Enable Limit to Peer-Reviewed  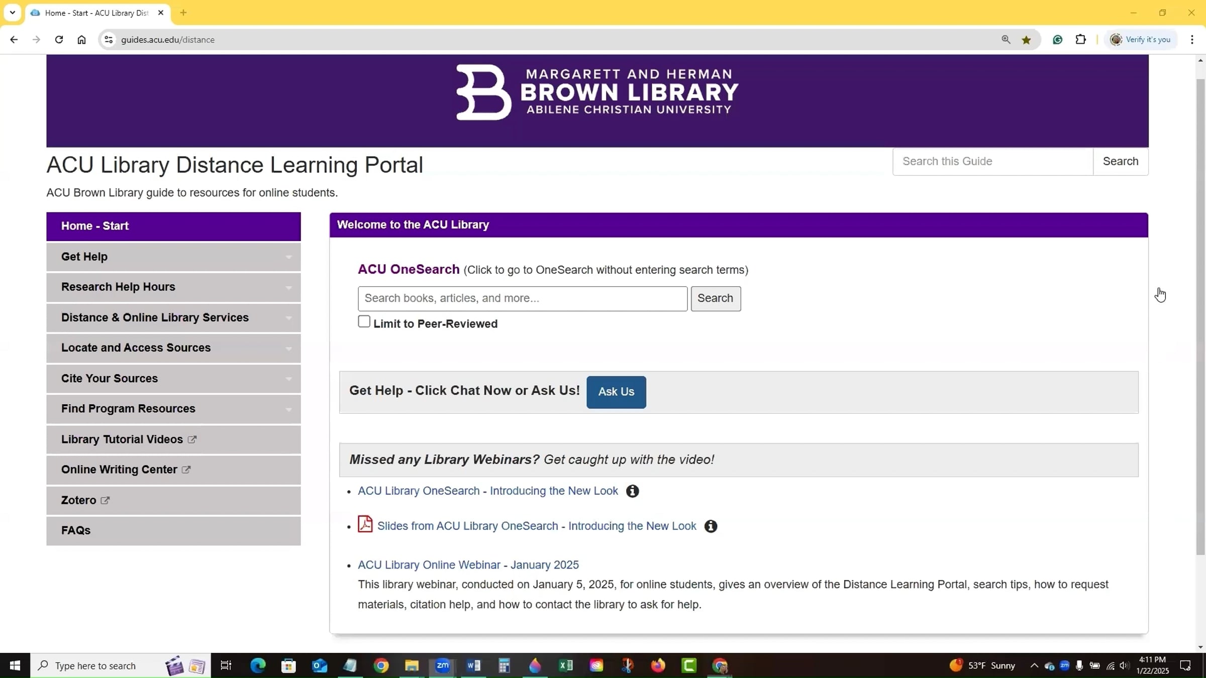pos(364,321)
